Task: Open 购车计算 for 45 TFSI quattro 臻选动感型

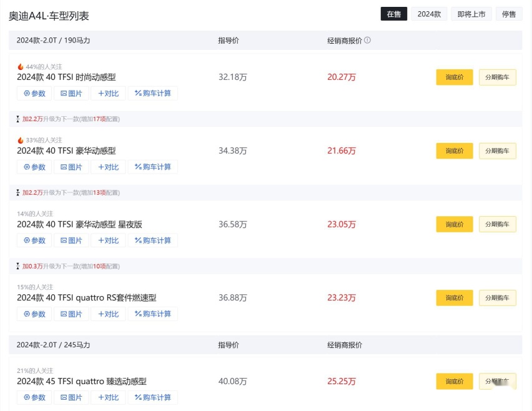Action: [153, 397]
